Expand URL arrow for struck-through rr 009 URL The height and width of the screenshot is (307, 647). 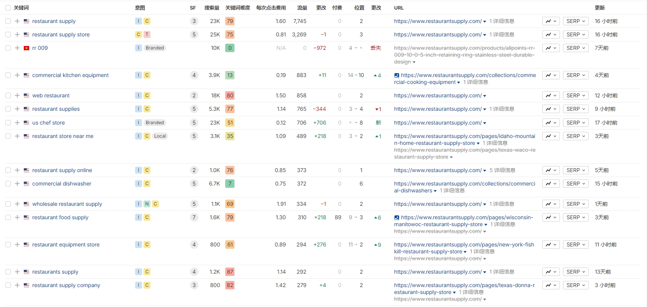click(414, 62)
